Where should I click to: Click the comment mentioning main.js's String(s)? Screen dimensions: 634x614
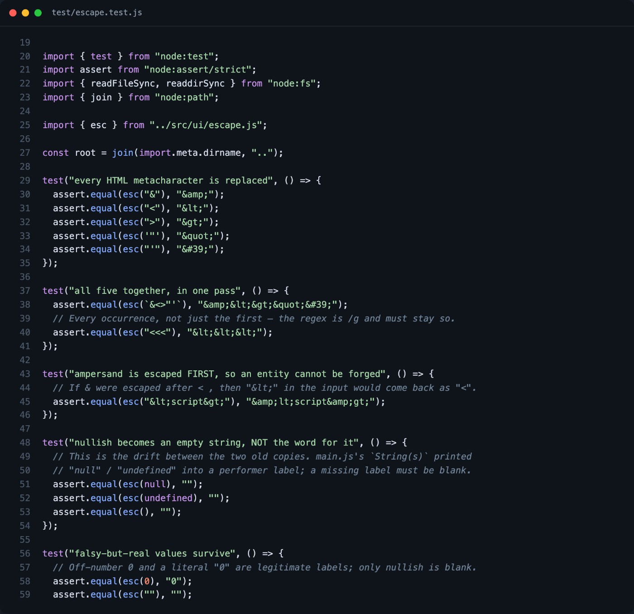click(x=262, y=456)
